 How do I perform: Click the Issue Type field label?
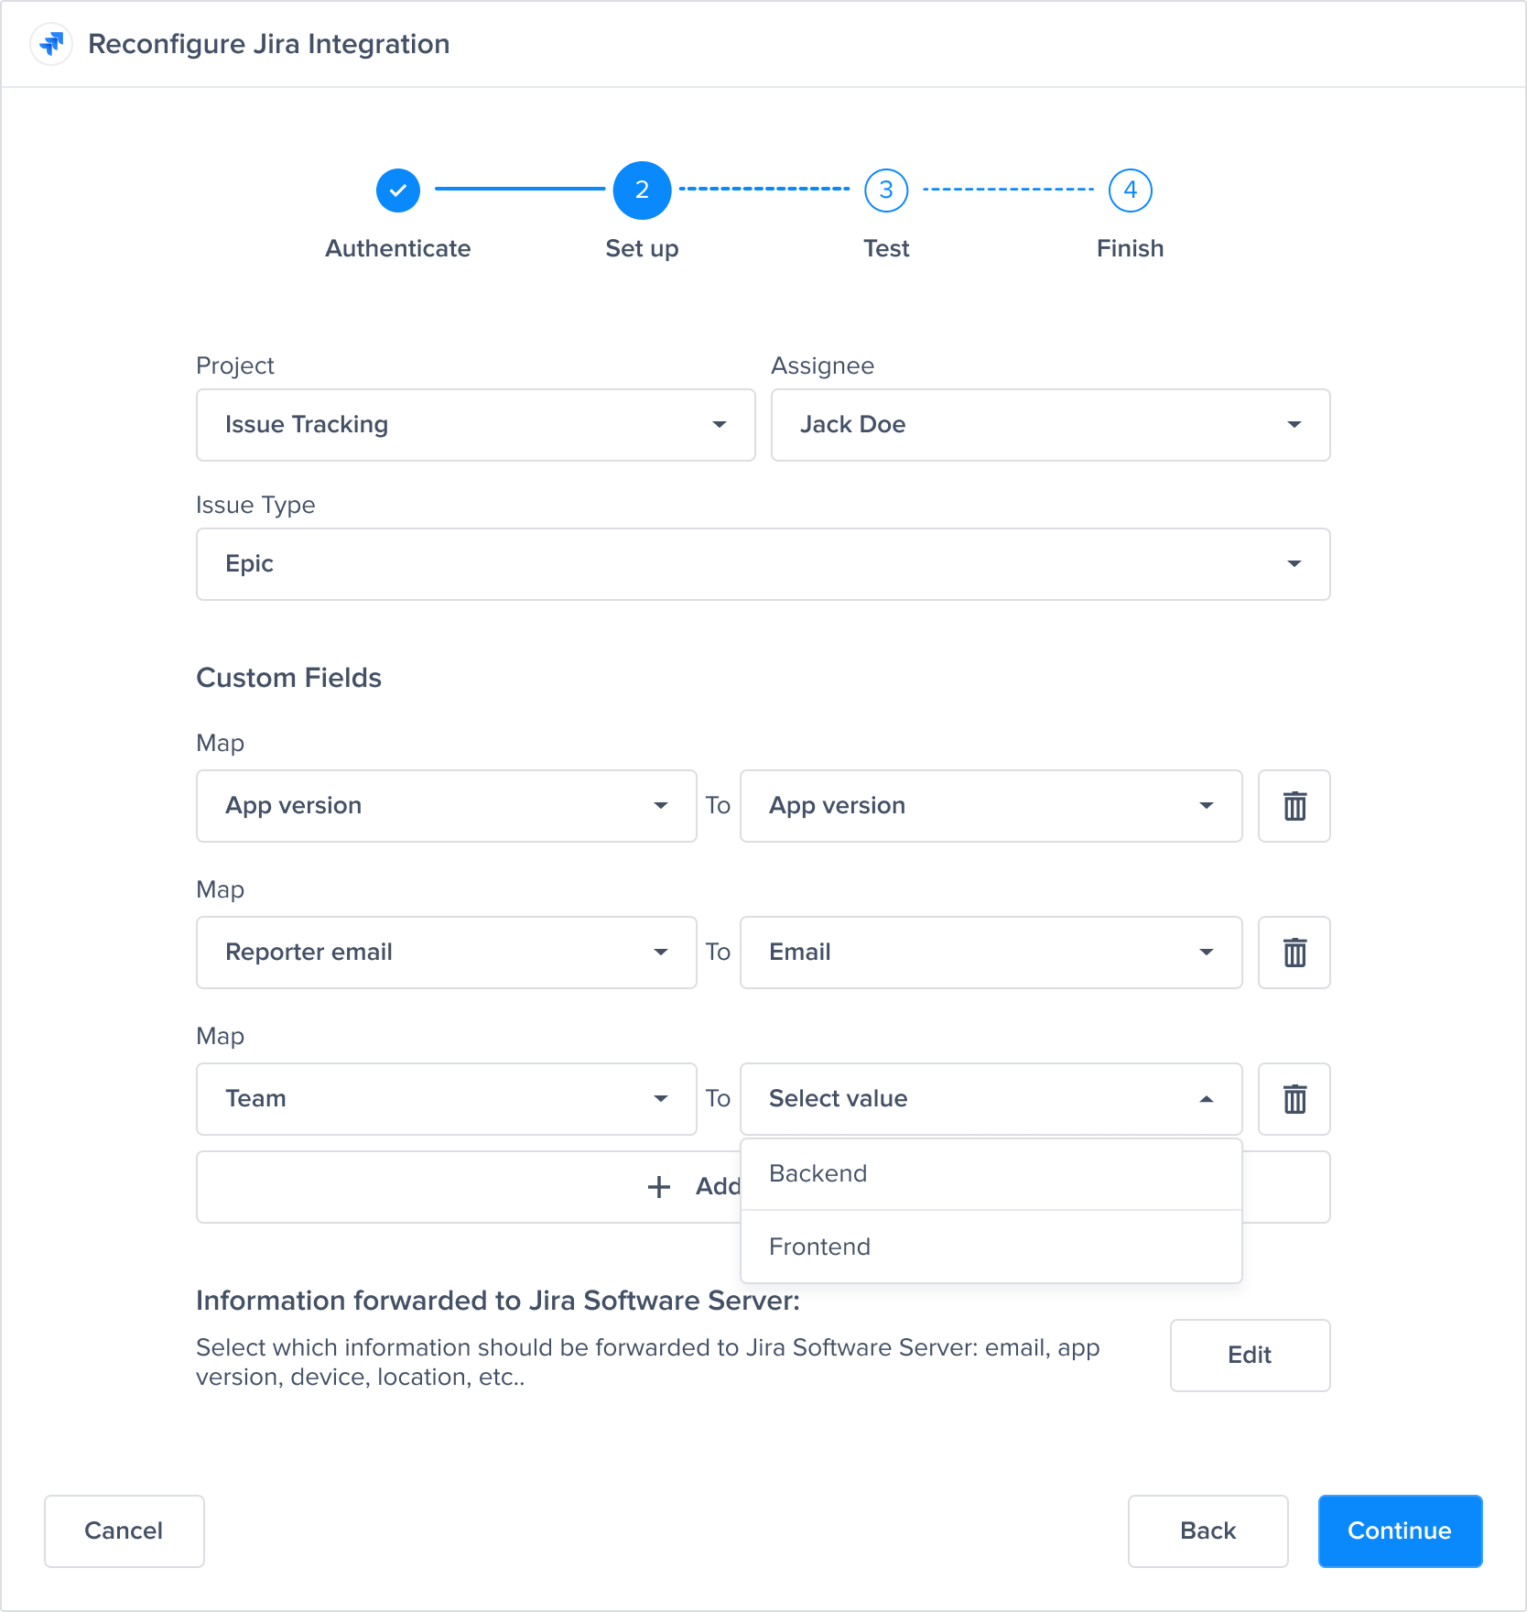coord(255,506)
